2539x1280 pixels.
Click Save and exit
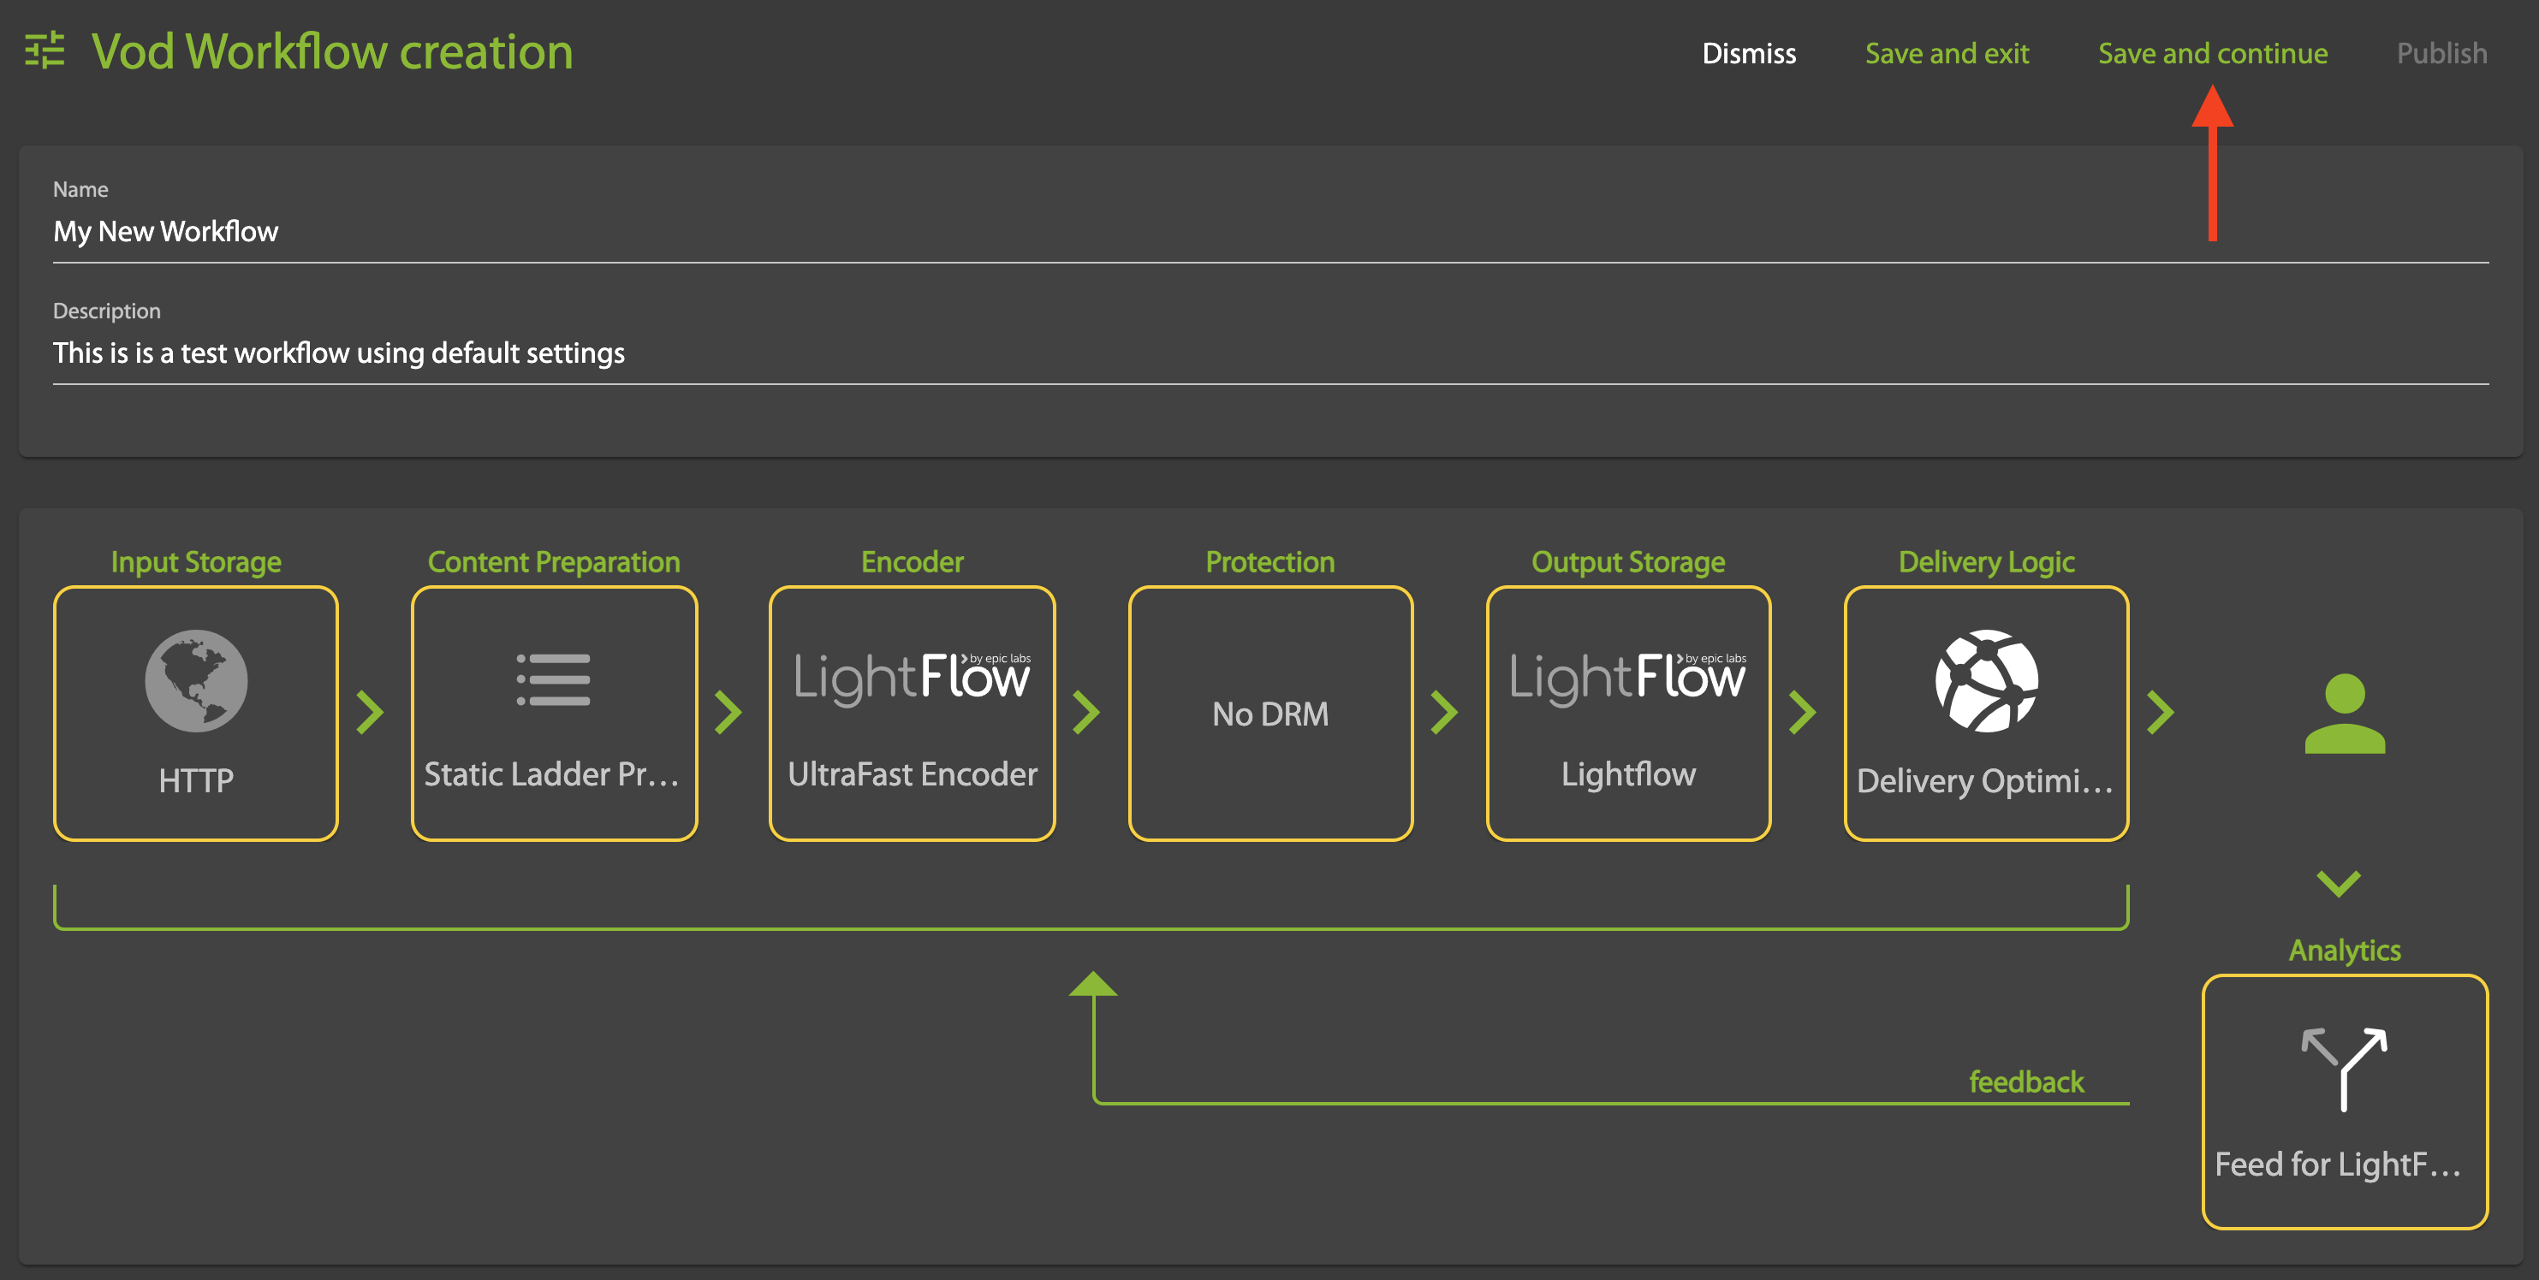click(x=1946, y=53)
